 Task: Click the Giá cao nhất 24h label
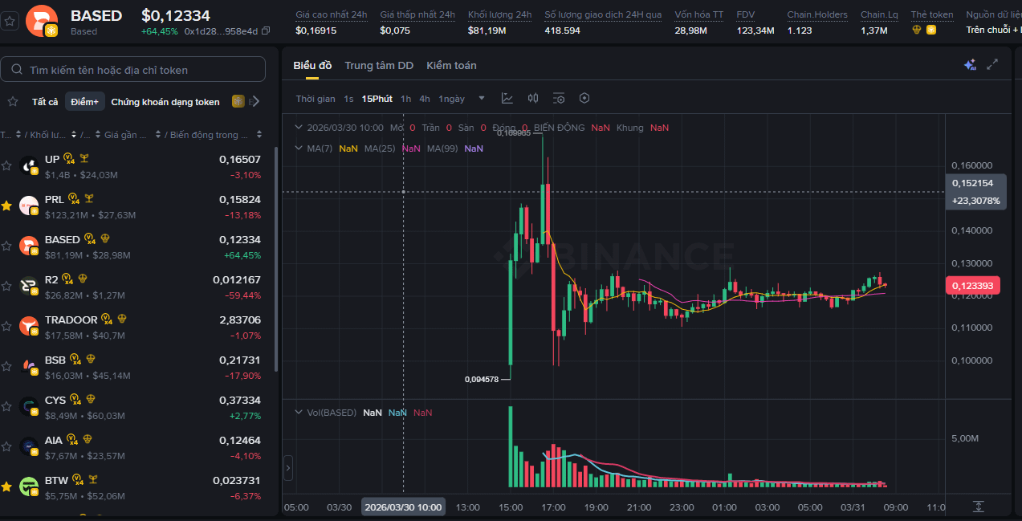pos(332,14)
